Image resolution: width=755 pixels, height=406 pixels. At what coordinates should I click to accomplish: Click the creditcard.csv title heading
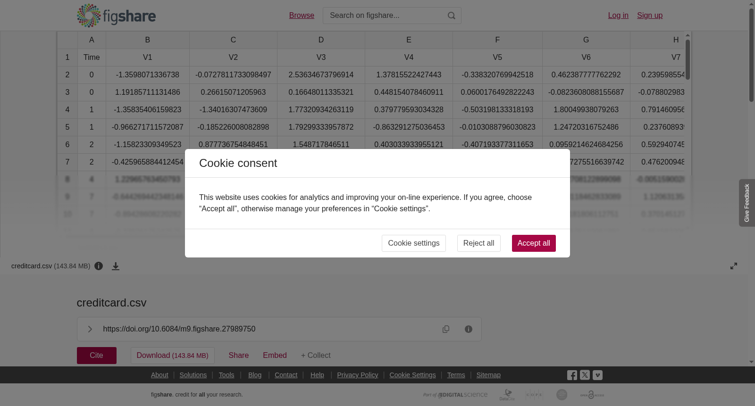[x=112, y=303]
